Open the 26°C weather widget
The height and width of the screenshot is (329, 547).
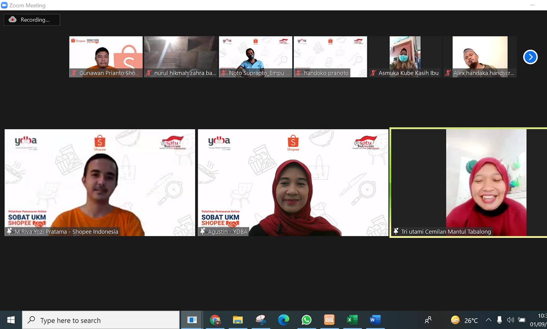coord(464,320)
